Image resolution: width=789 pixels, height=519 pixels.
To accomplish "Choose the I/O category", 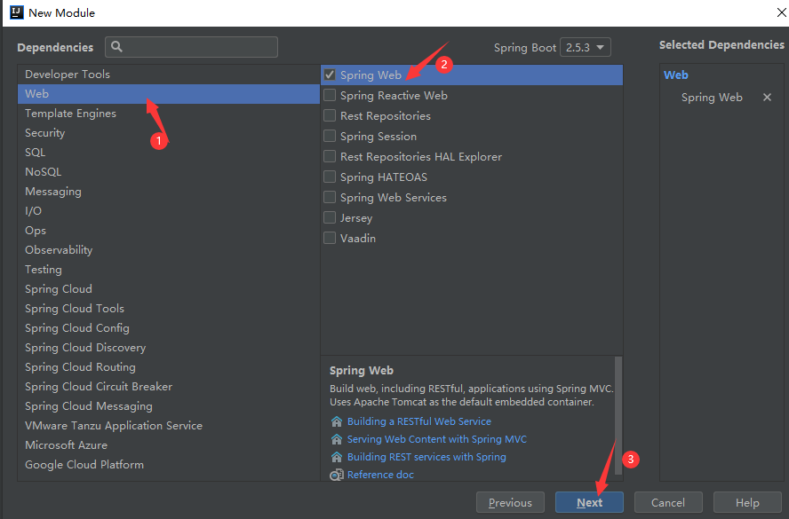I will click(169, 211).
